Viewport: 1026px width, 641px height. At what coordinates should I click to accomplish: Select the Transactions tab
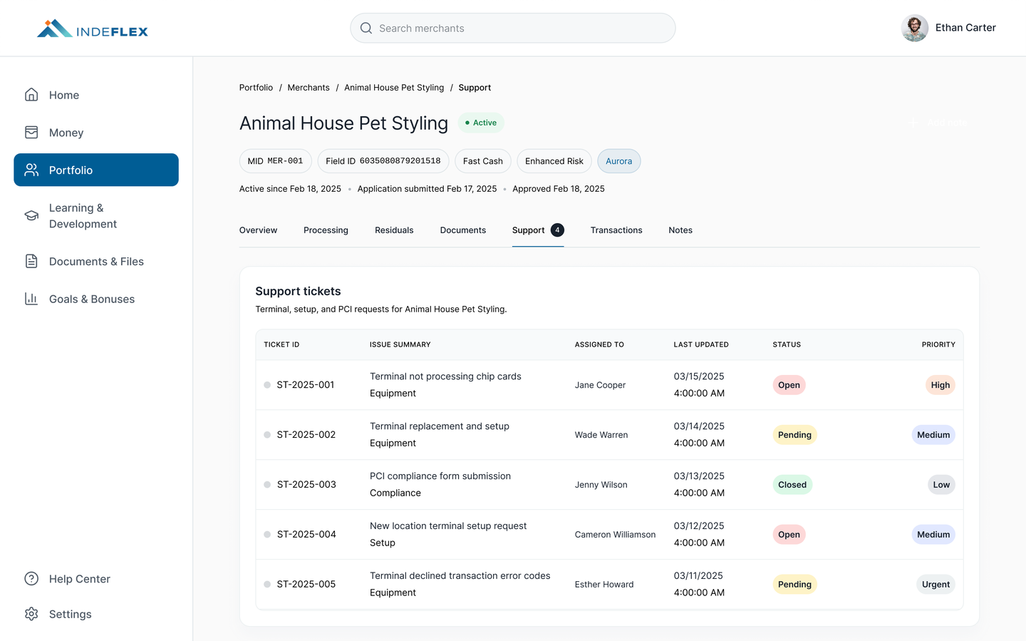(x=616, y=230)
